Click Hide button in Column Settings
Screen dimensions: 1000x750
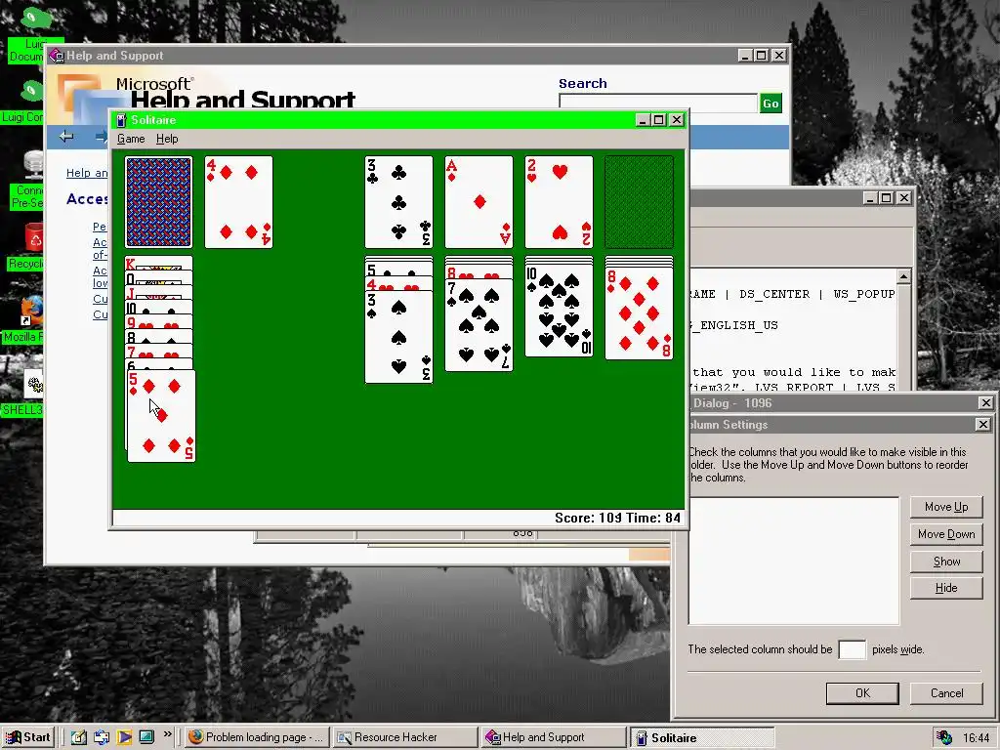point(945,588)
